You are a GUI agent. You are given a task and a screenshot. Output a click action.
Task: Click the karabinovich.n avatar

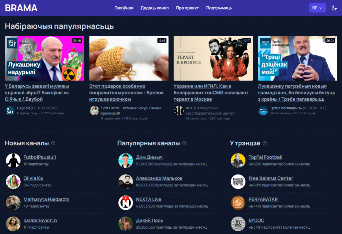coord(13,224)
